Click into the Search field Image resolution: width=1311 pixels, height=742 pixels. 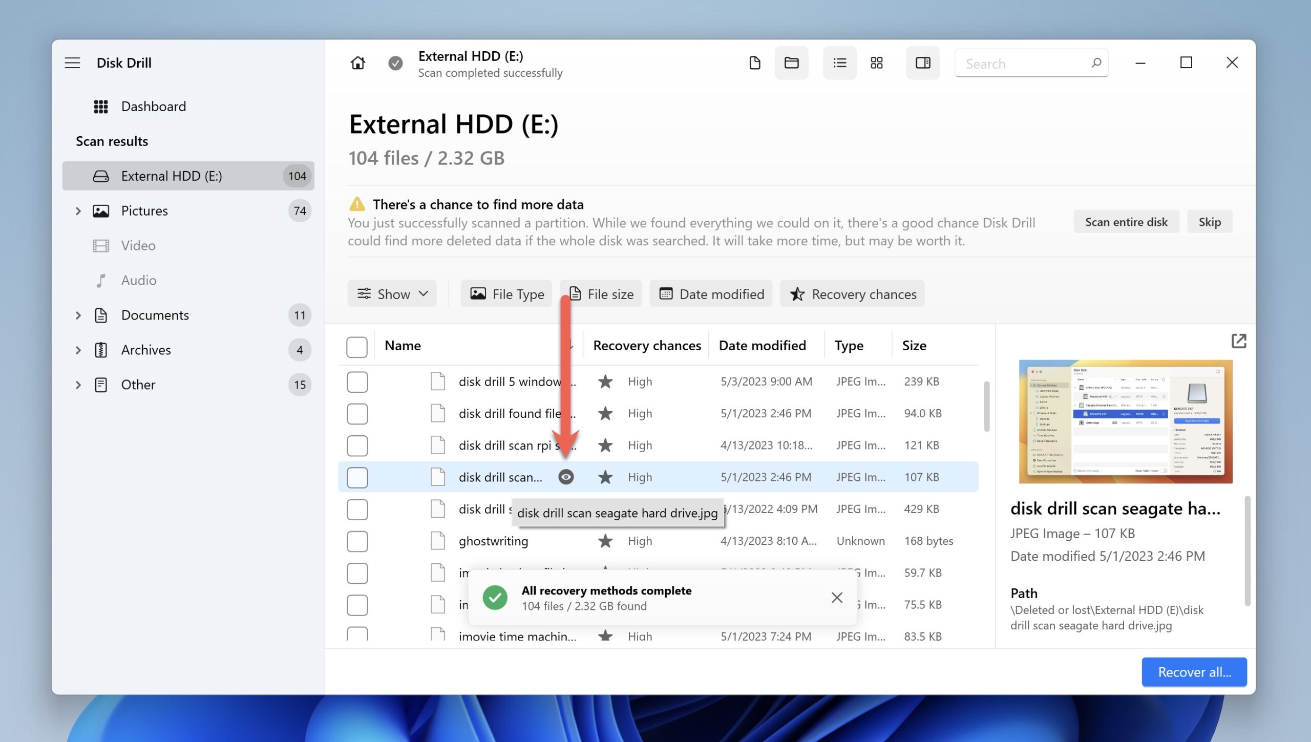[x=1031, y=63]
